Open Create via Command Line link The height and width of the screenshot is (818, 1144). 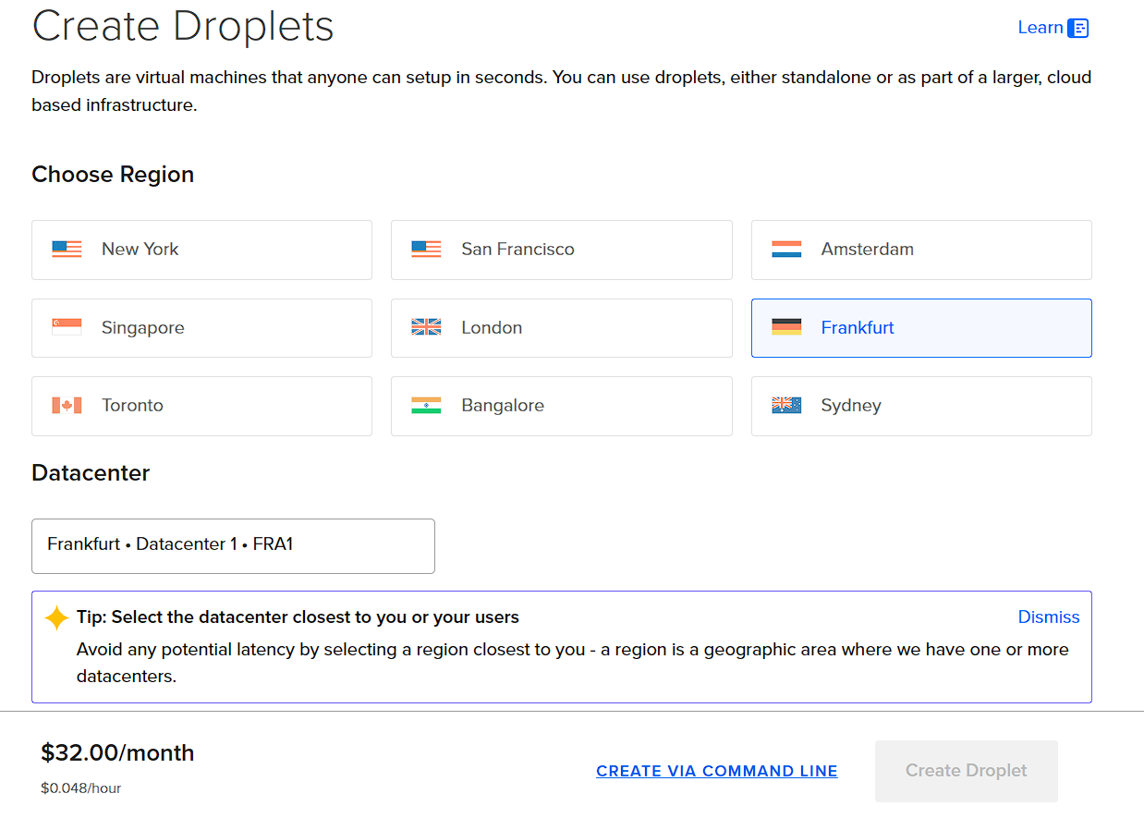pyautogui.click(x=717, y=771)
